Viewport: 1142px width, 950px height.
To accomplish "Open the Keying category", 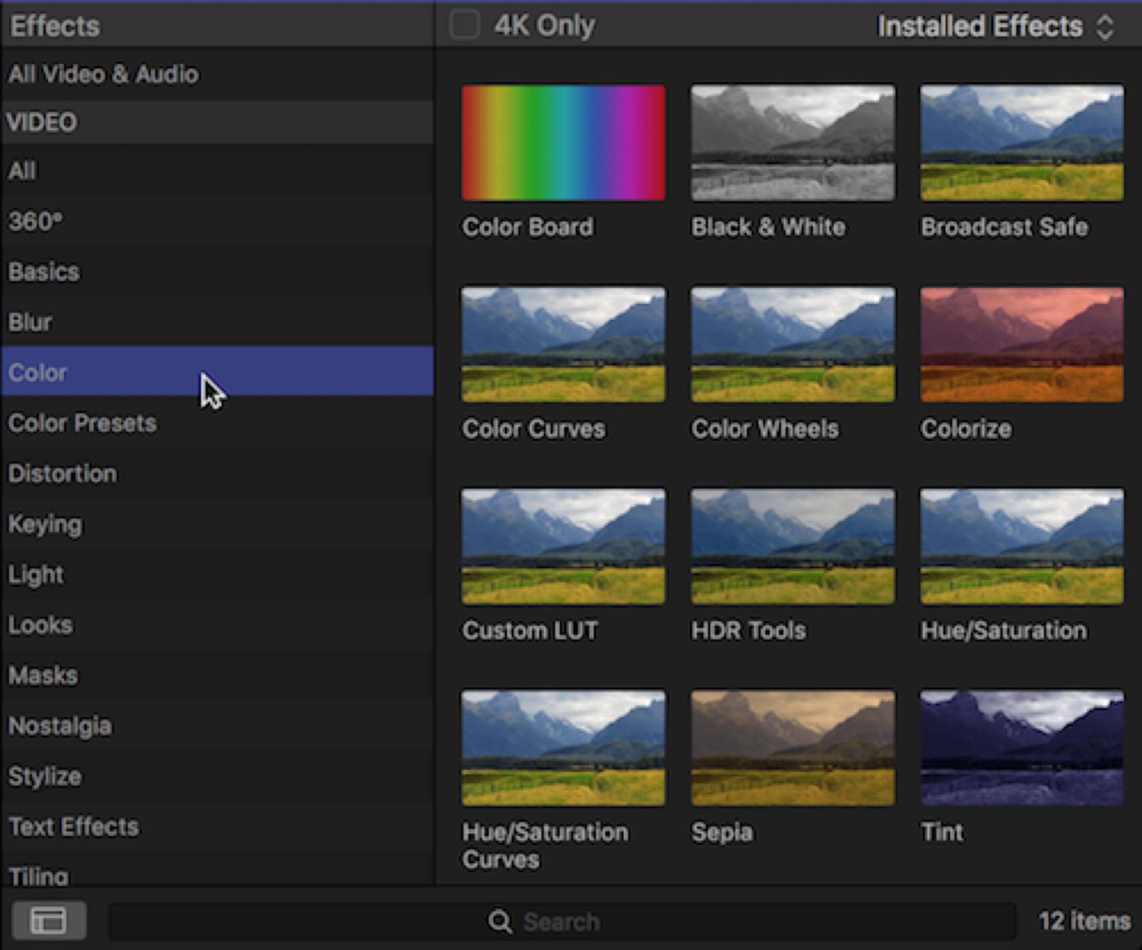I will pyautogui.click(x=45, y=524).
